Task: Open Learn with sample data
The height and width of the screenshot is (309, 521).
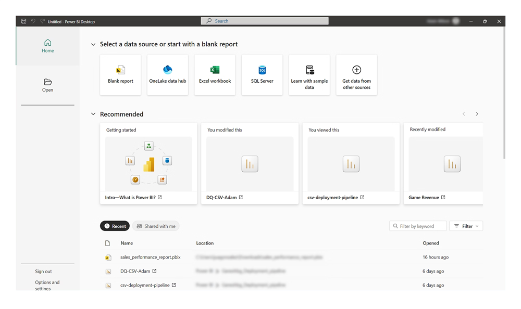Action: pyautogui.click(x=309, y=75)
